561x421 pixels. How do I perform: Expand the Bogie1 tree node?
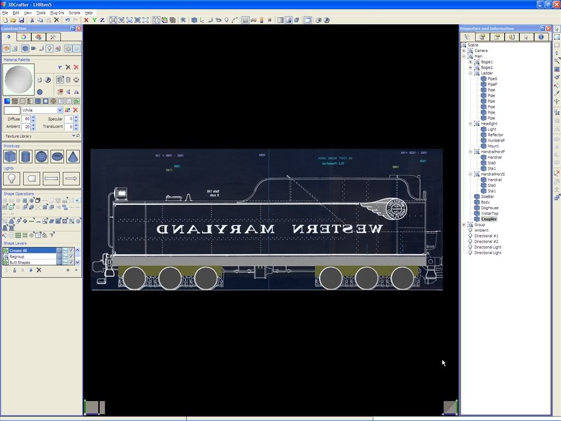click(471, 62)
